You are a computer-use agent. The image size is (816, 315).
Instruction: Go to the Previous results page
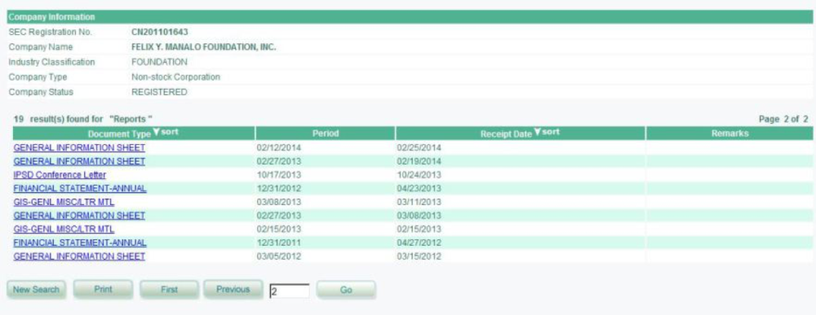[233, 290]
